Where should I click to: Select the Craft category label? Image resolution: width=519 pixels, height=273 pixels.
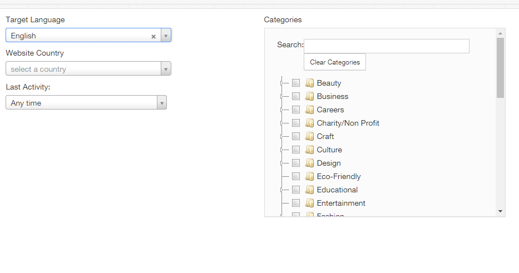point(325,136)
